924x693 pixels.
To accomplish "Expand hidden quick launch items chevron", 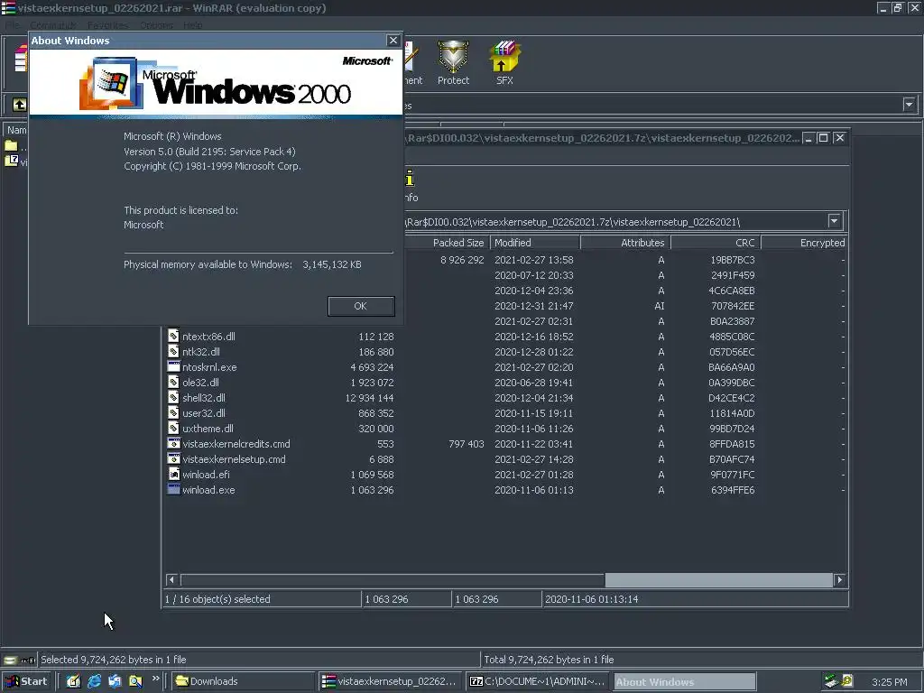I will click(x=155, y=679).
